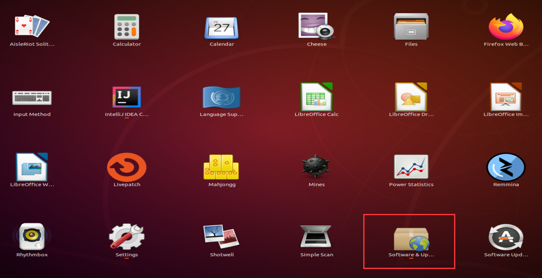542x278 pixels.
Task: Open the Settings app
Action: (127, 237)
